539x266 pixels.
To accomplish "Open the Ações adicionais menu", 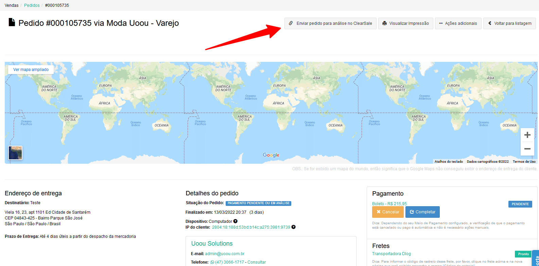I will (x=458, y=23).
